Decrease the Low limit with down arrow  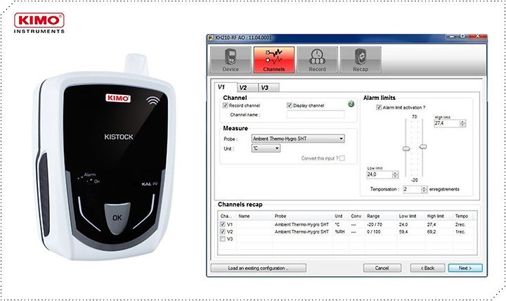[x=395, y=177]
